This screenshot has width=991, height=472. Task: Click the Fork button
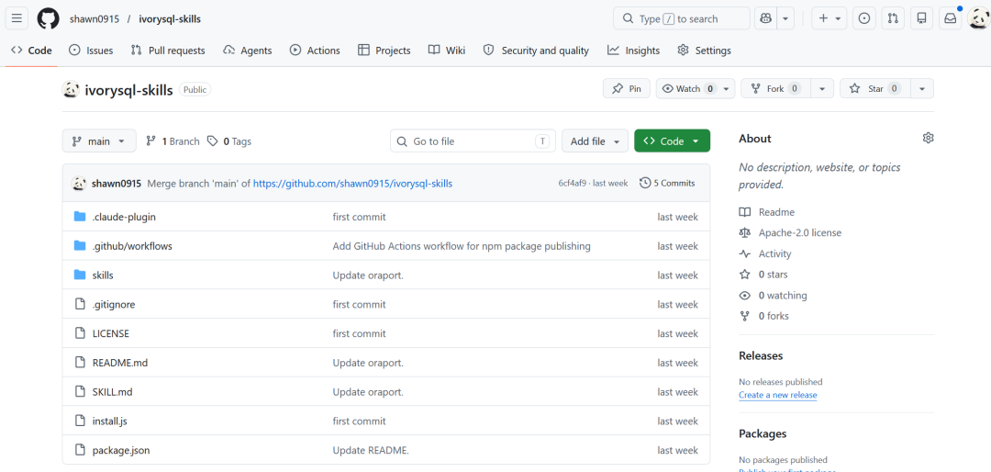point(775,88)
